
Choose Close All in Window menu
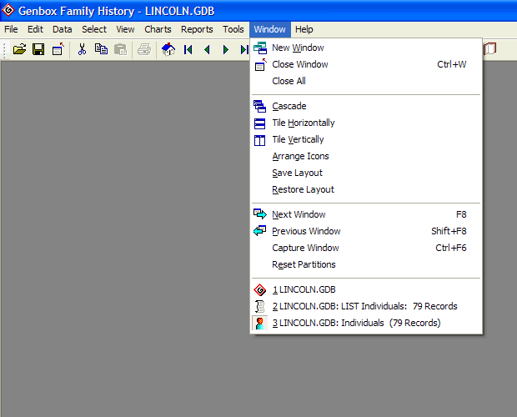(289, 81)
